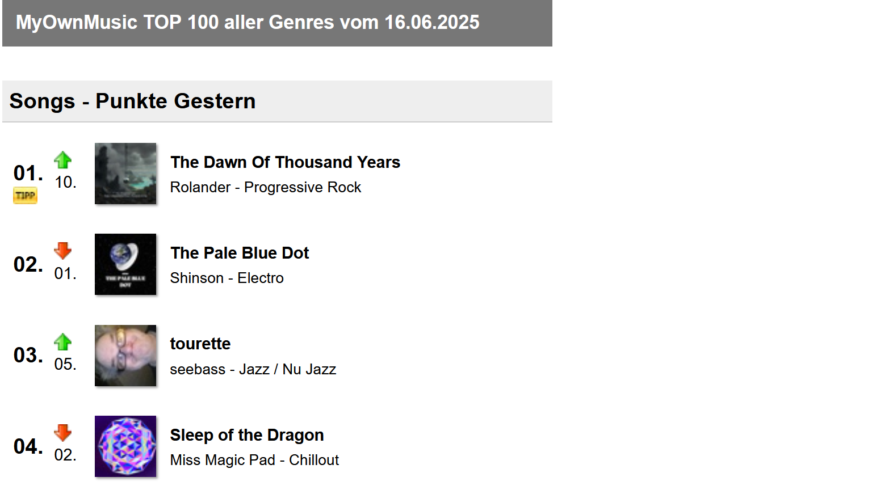Click the rank number 01.

point(28,173)
